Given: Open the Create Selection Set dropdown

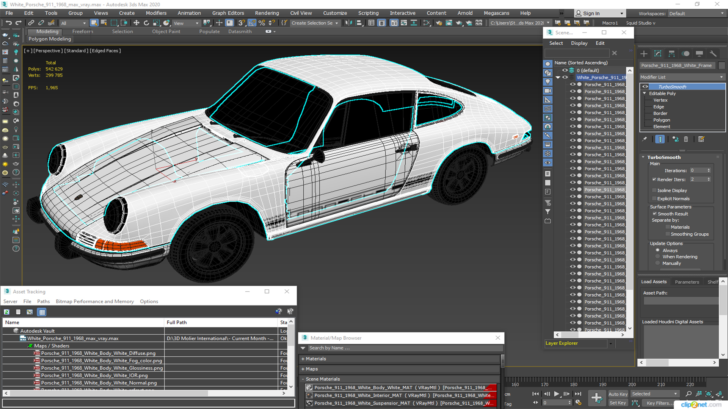Looking at the screenshot, I should 315,23.
